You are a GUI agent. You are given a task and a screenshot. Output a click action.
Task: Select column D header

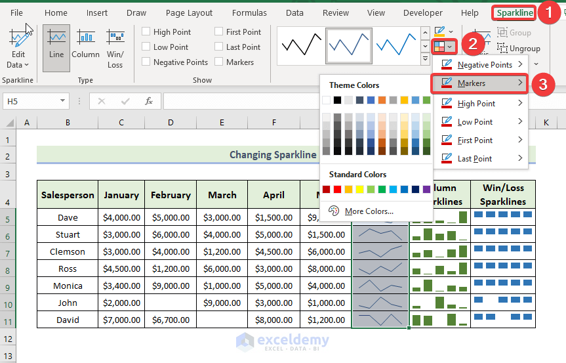pyautogui.click(x=171, y=123)
